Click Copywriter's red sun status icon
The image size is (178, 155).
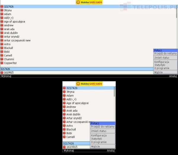click(x=2, y=63)
